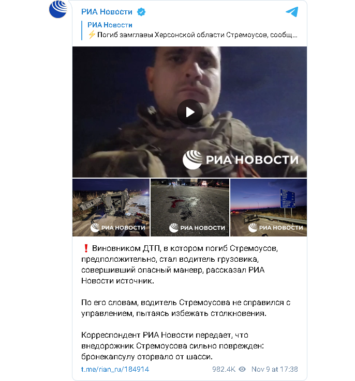Open the road bloodstain thumbnail
The image size is (355, 381).
pyautogui.click(x=190, y=208)
